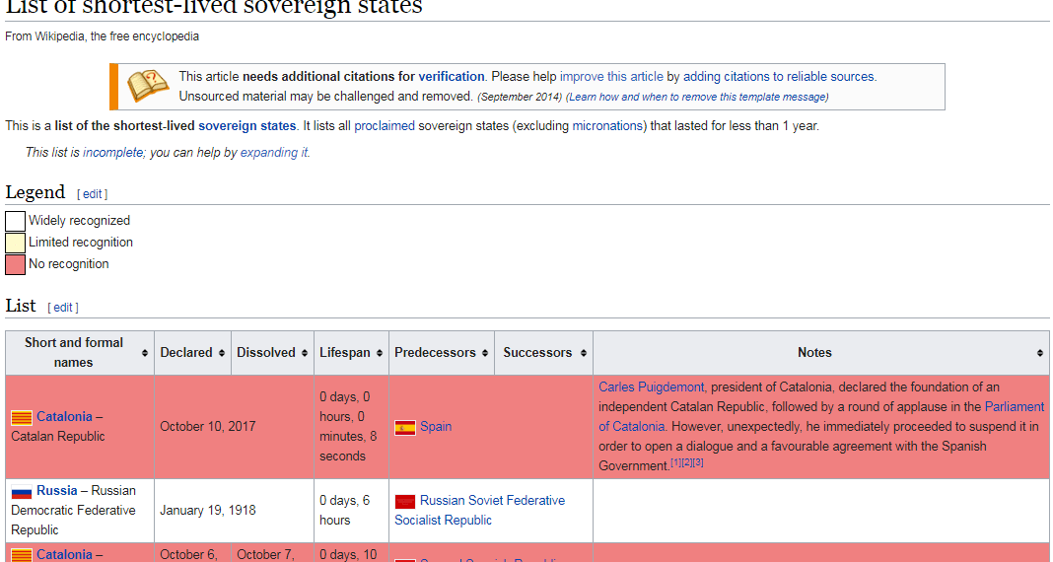Sort table by Notes column

tap(1040, 353)
